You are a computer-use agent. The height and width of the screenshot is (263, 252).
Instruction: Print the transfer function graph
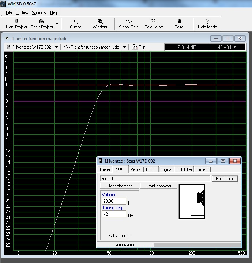(139, 47)
